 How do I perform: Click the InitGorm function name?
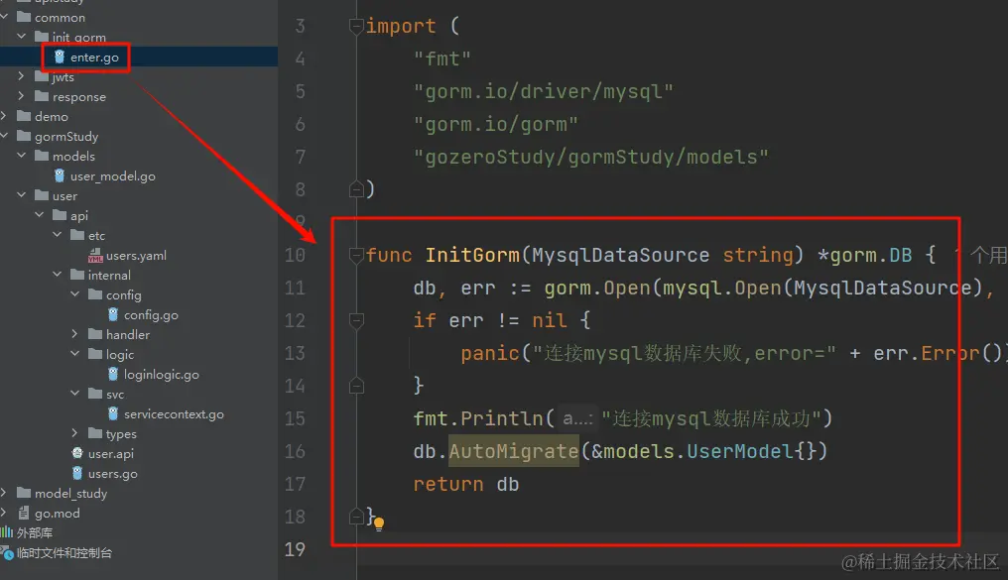click(472, 255)
